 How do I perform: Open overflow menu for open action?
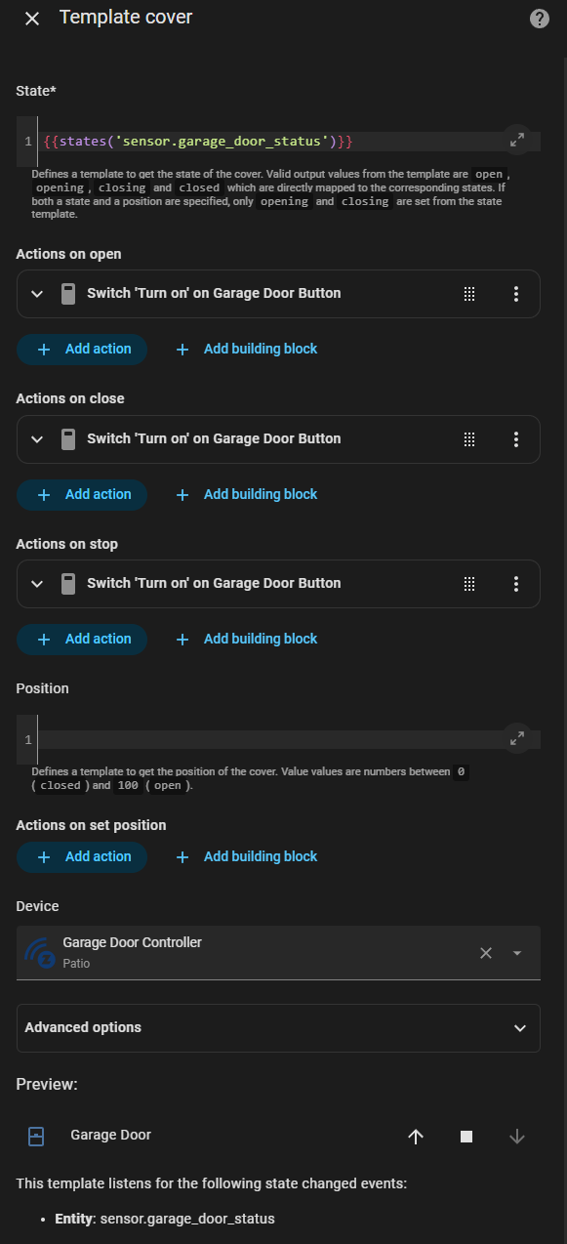(x=516, y=294)
